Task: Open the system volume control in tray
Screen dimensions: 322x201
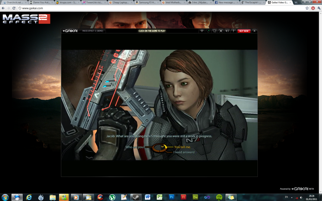Action: (301, 198)
